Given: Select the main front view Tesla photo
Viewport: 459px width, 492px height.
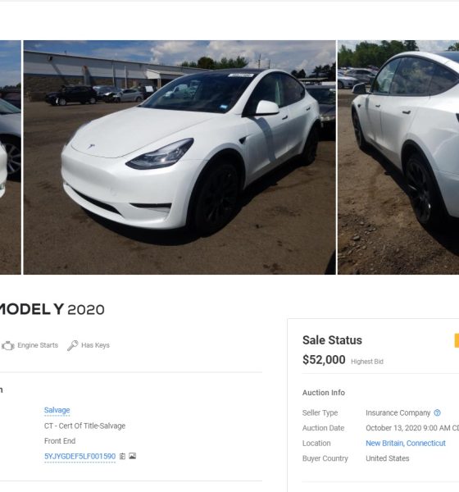Looking at the screenshot, I should [180, 157].
